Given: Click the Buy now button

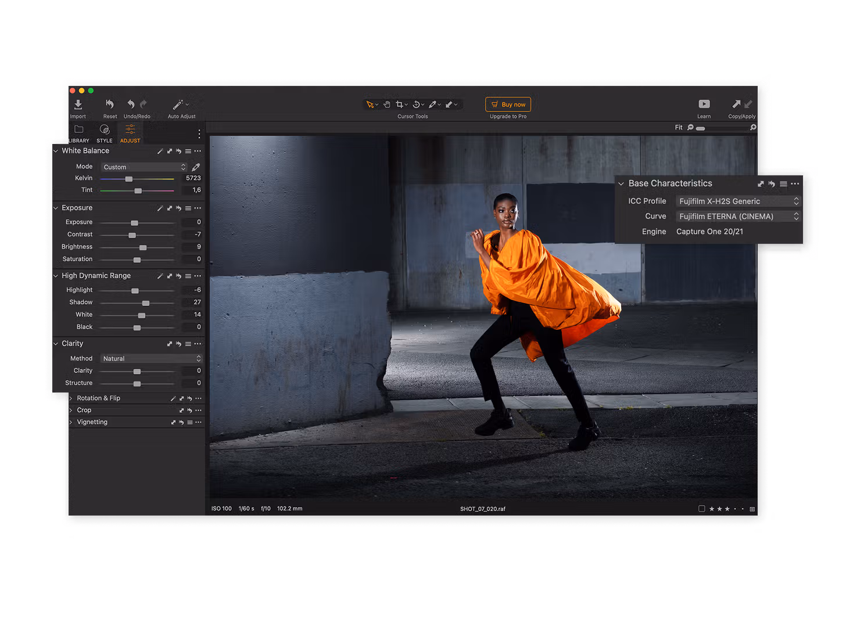Looking at the screenshot, I should click(508, 105).
